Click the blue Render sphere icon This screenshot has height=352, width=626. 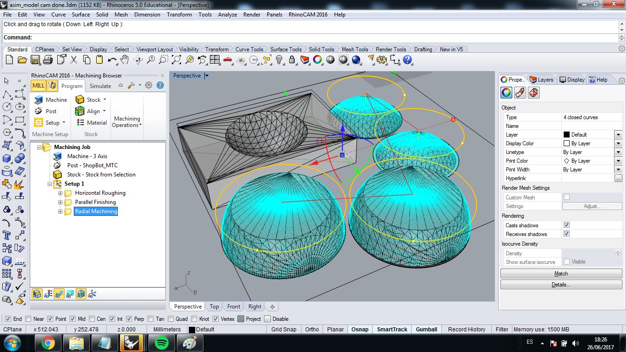[x=356, y=60]
